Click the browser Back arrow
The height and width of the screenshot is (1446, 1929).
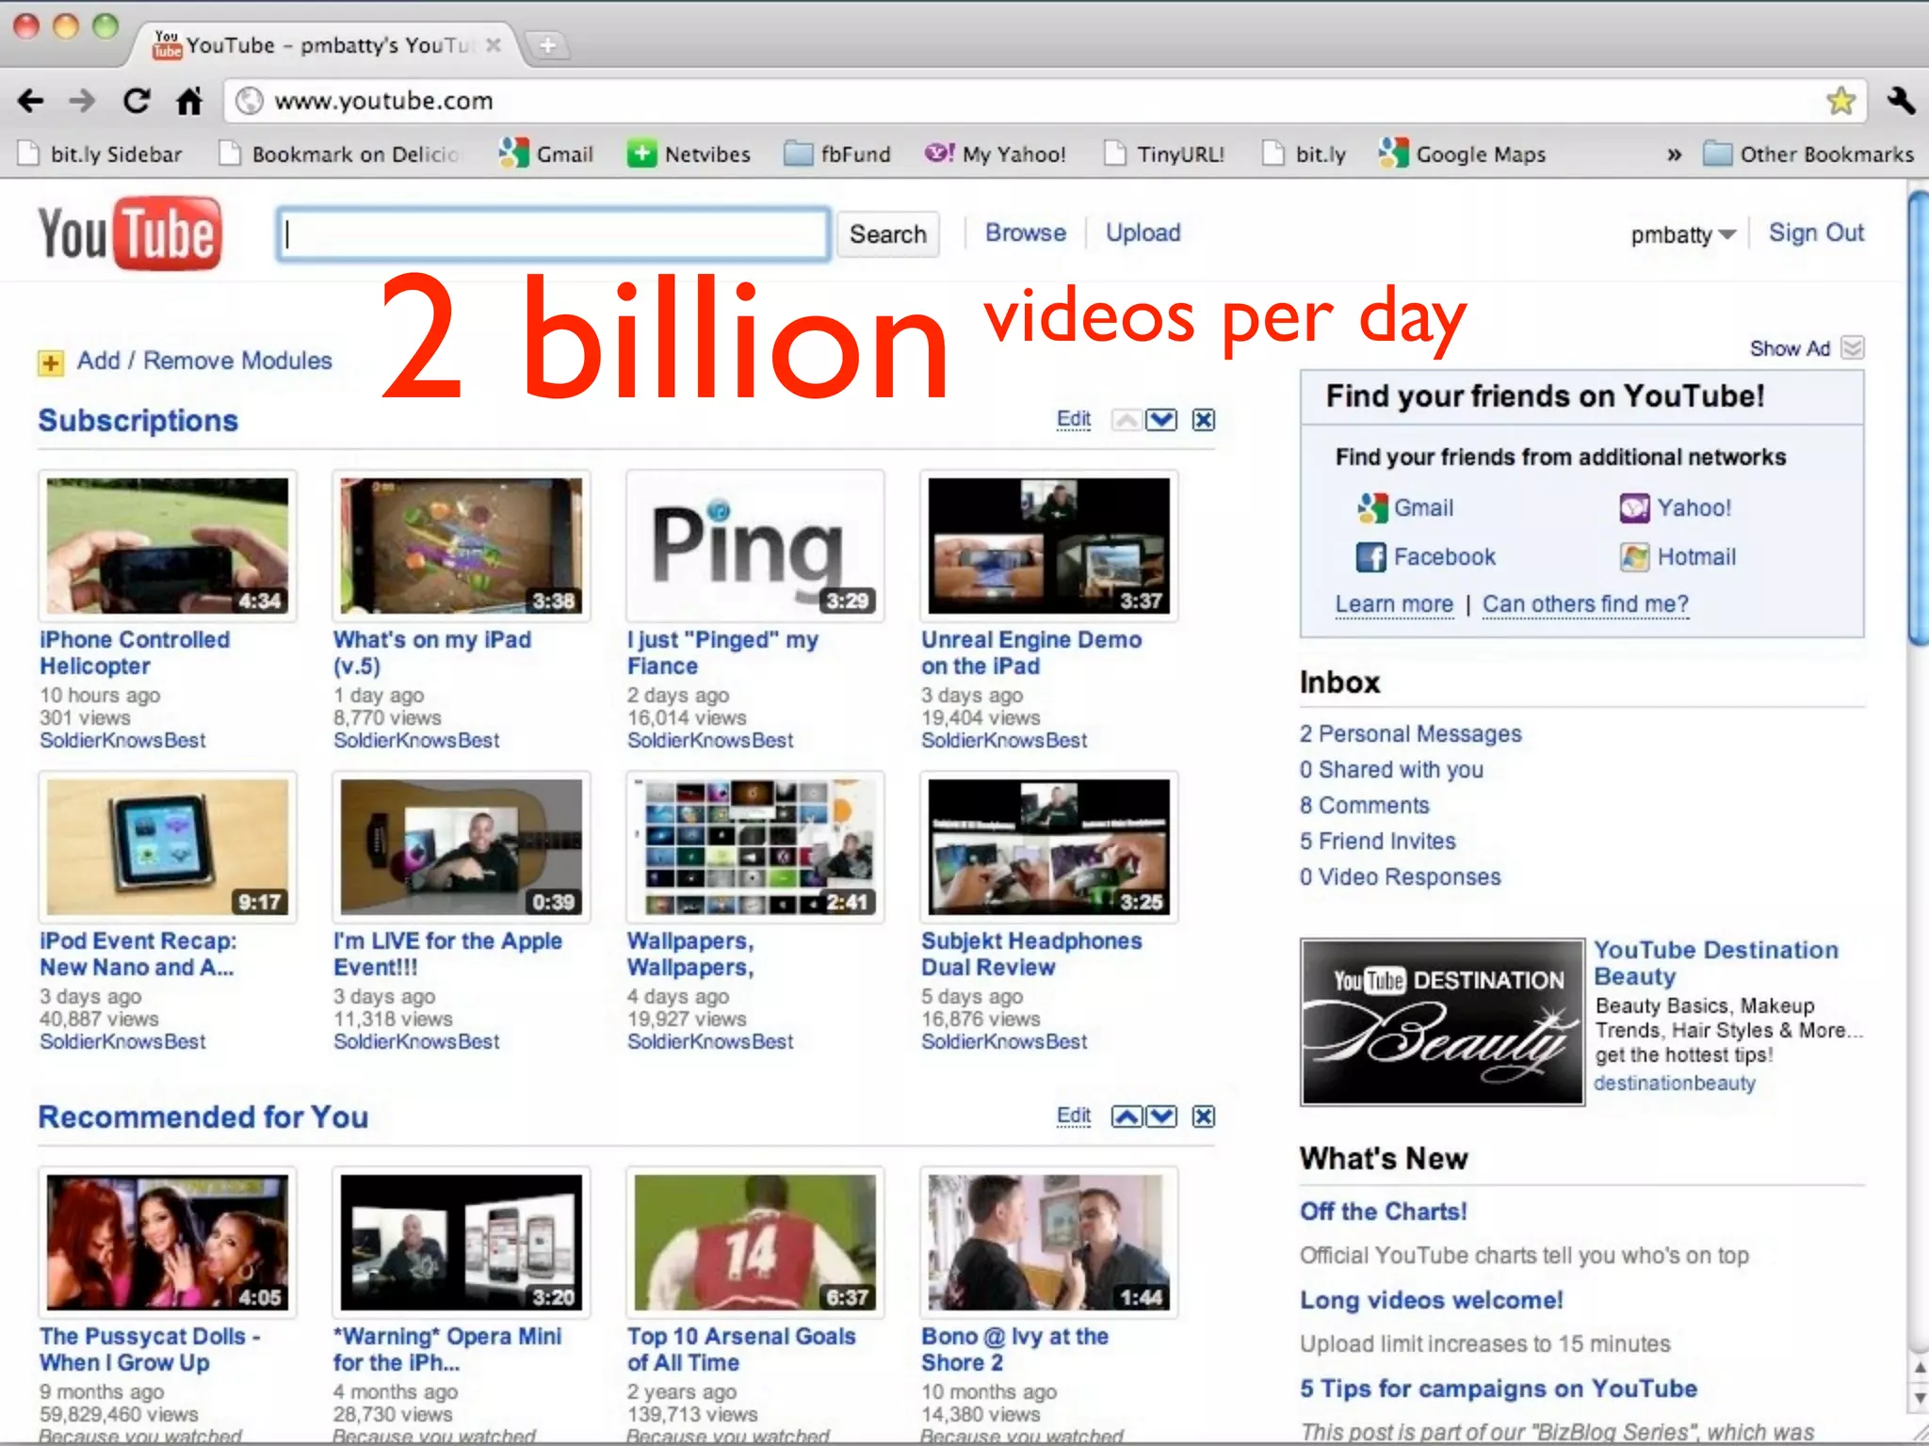[30, 101]
